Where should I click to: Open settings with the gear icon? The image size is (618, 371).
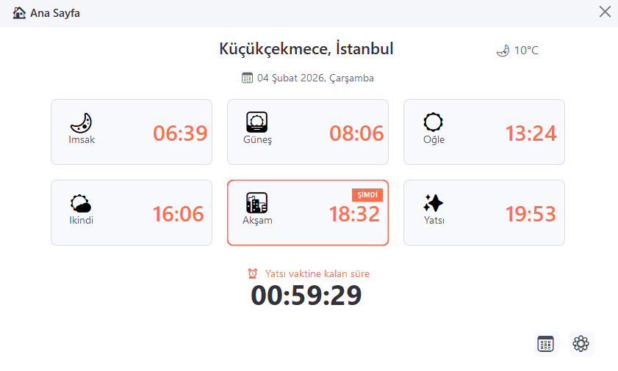[581, 343]
